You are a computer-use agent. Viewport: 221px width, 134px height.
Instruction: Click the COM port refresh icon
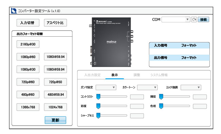tap(194, 20)
